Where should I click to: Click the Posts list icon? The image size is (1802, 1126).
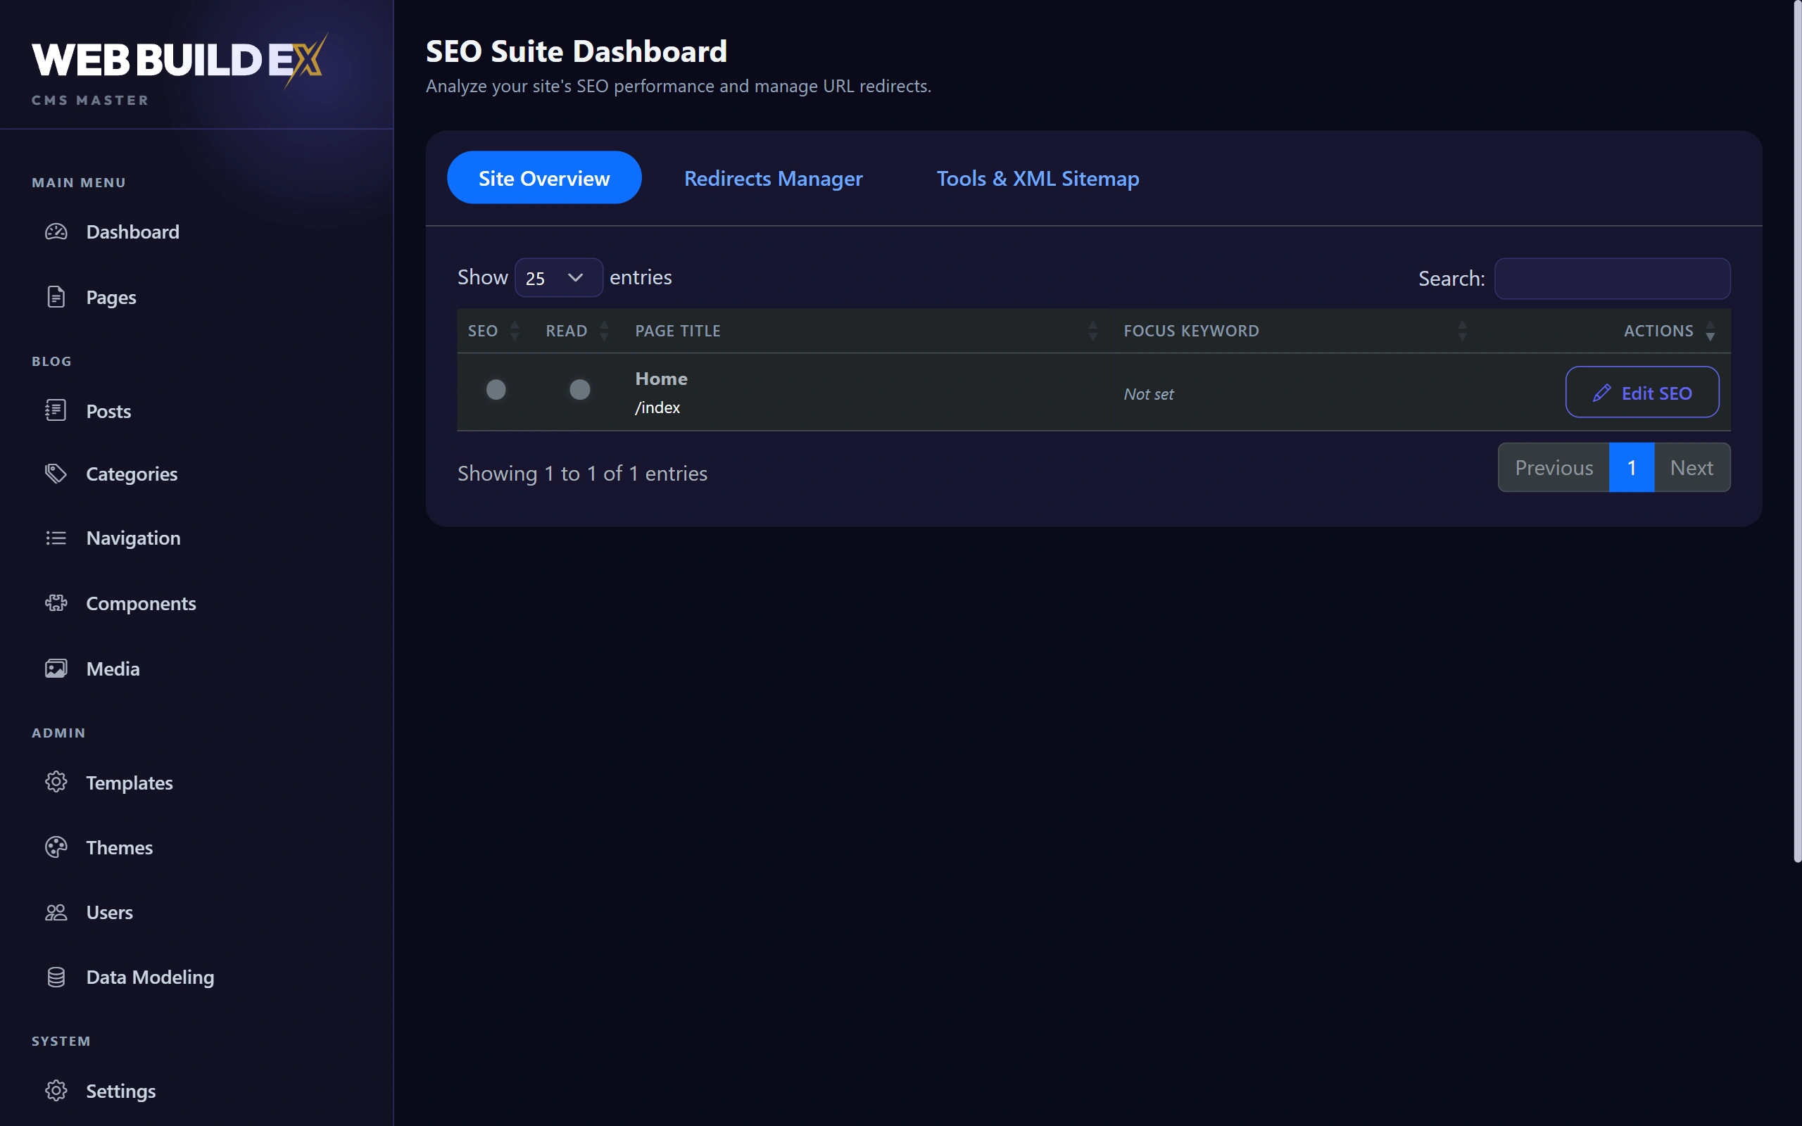coord(56,410)
